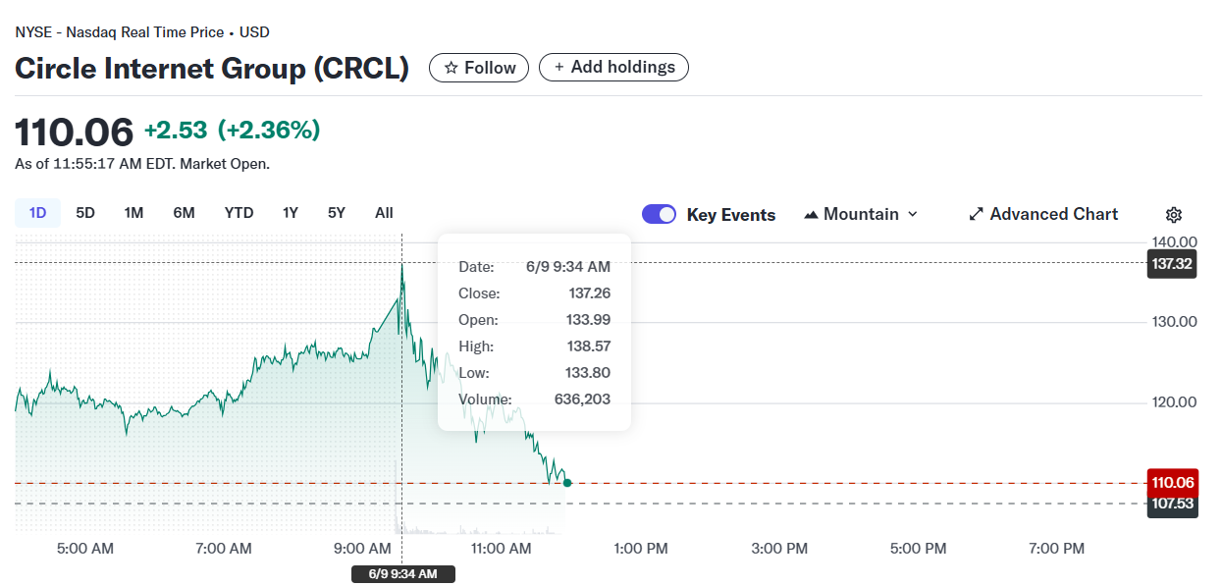Show the 1Y chart range
1222x586 pixels.
290,213
